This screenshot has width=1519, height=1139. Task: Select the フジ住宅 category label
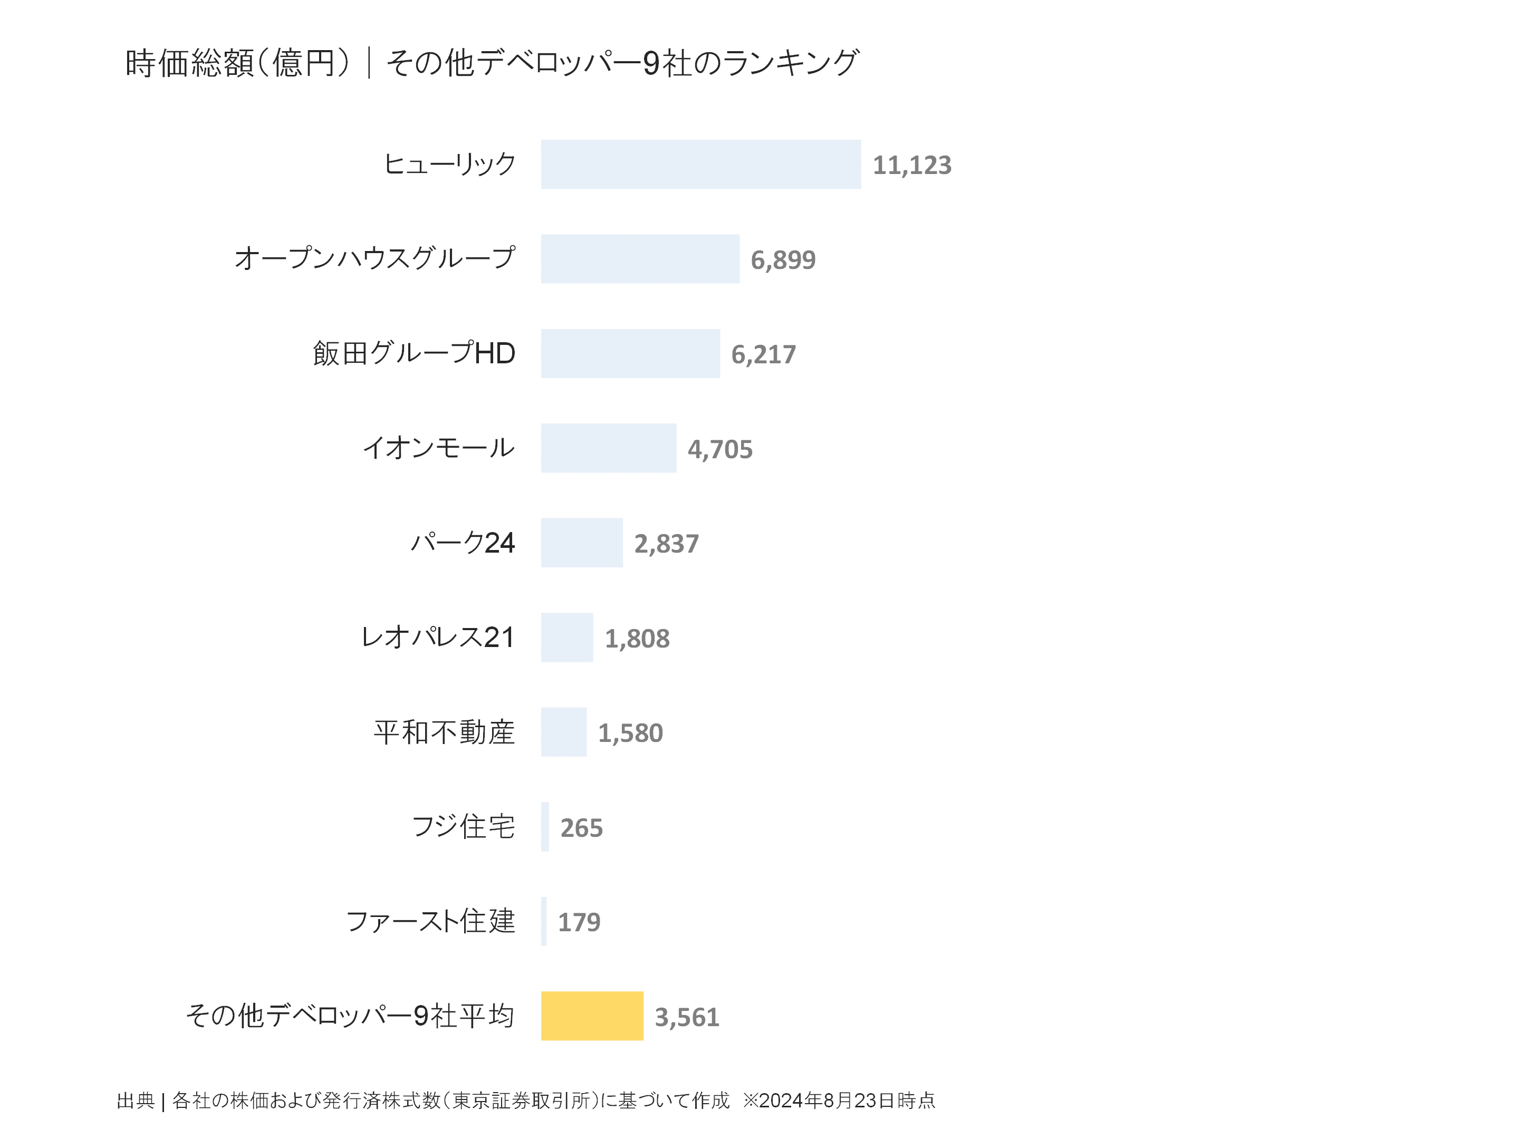[x=463, y=827]
